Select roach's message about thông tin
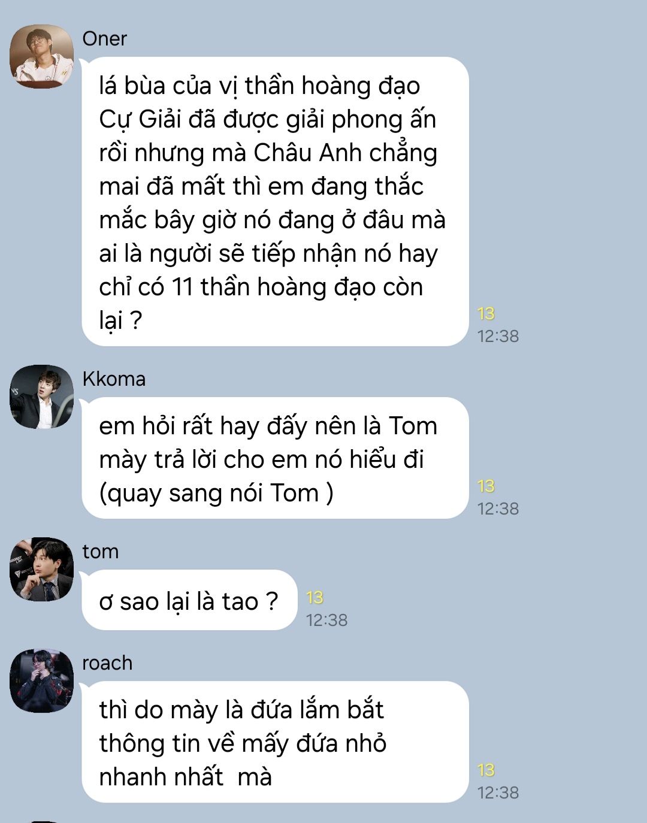647x823 pixels. (275, 742)
